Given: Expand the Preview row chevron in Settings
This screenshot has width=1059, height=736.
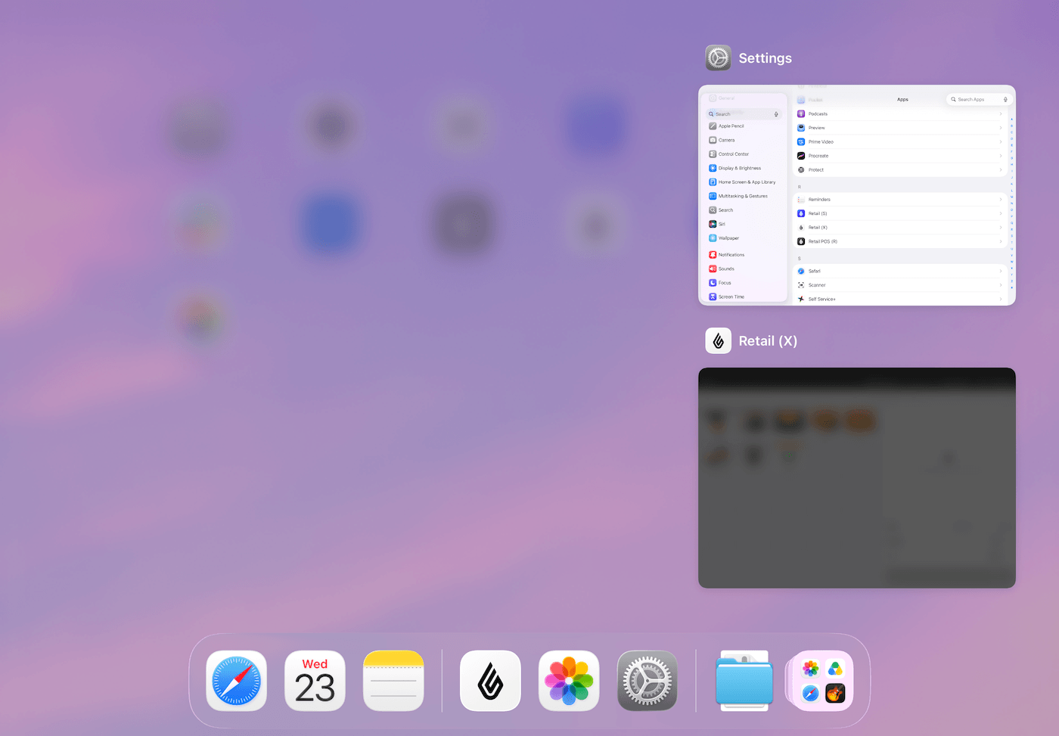Looking at the screenshot, I should pos(1001,128).
